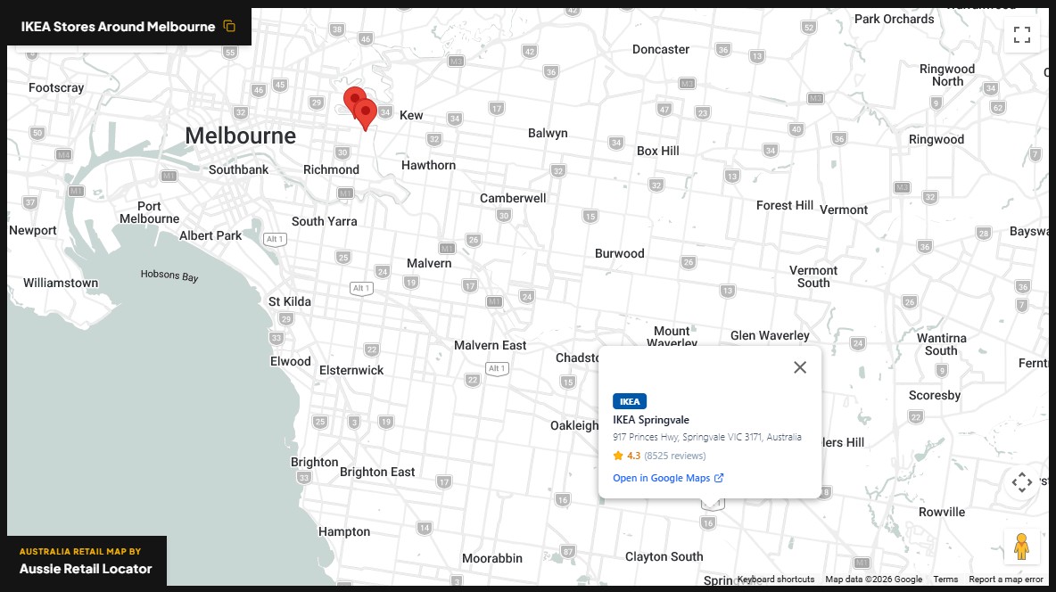1056x592 pixels.
Task: Select the Street View pegman
Action: tap(1021, 547)
